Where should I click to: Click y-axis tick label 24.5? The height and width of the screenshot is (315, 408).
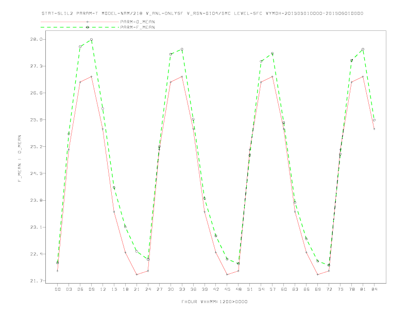(x=36, y=173)
